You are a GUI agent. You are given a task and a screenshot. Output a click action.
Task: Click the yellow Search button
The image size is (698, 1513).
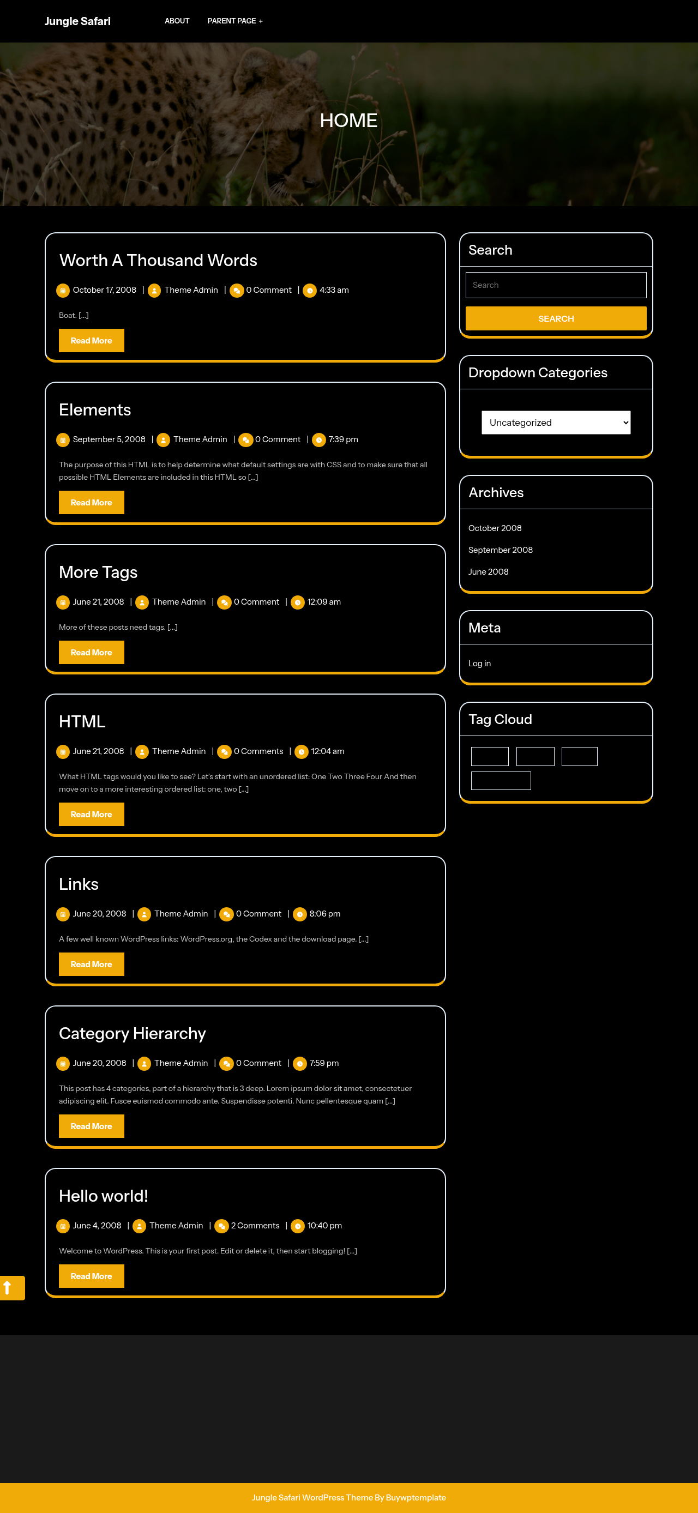556,318
